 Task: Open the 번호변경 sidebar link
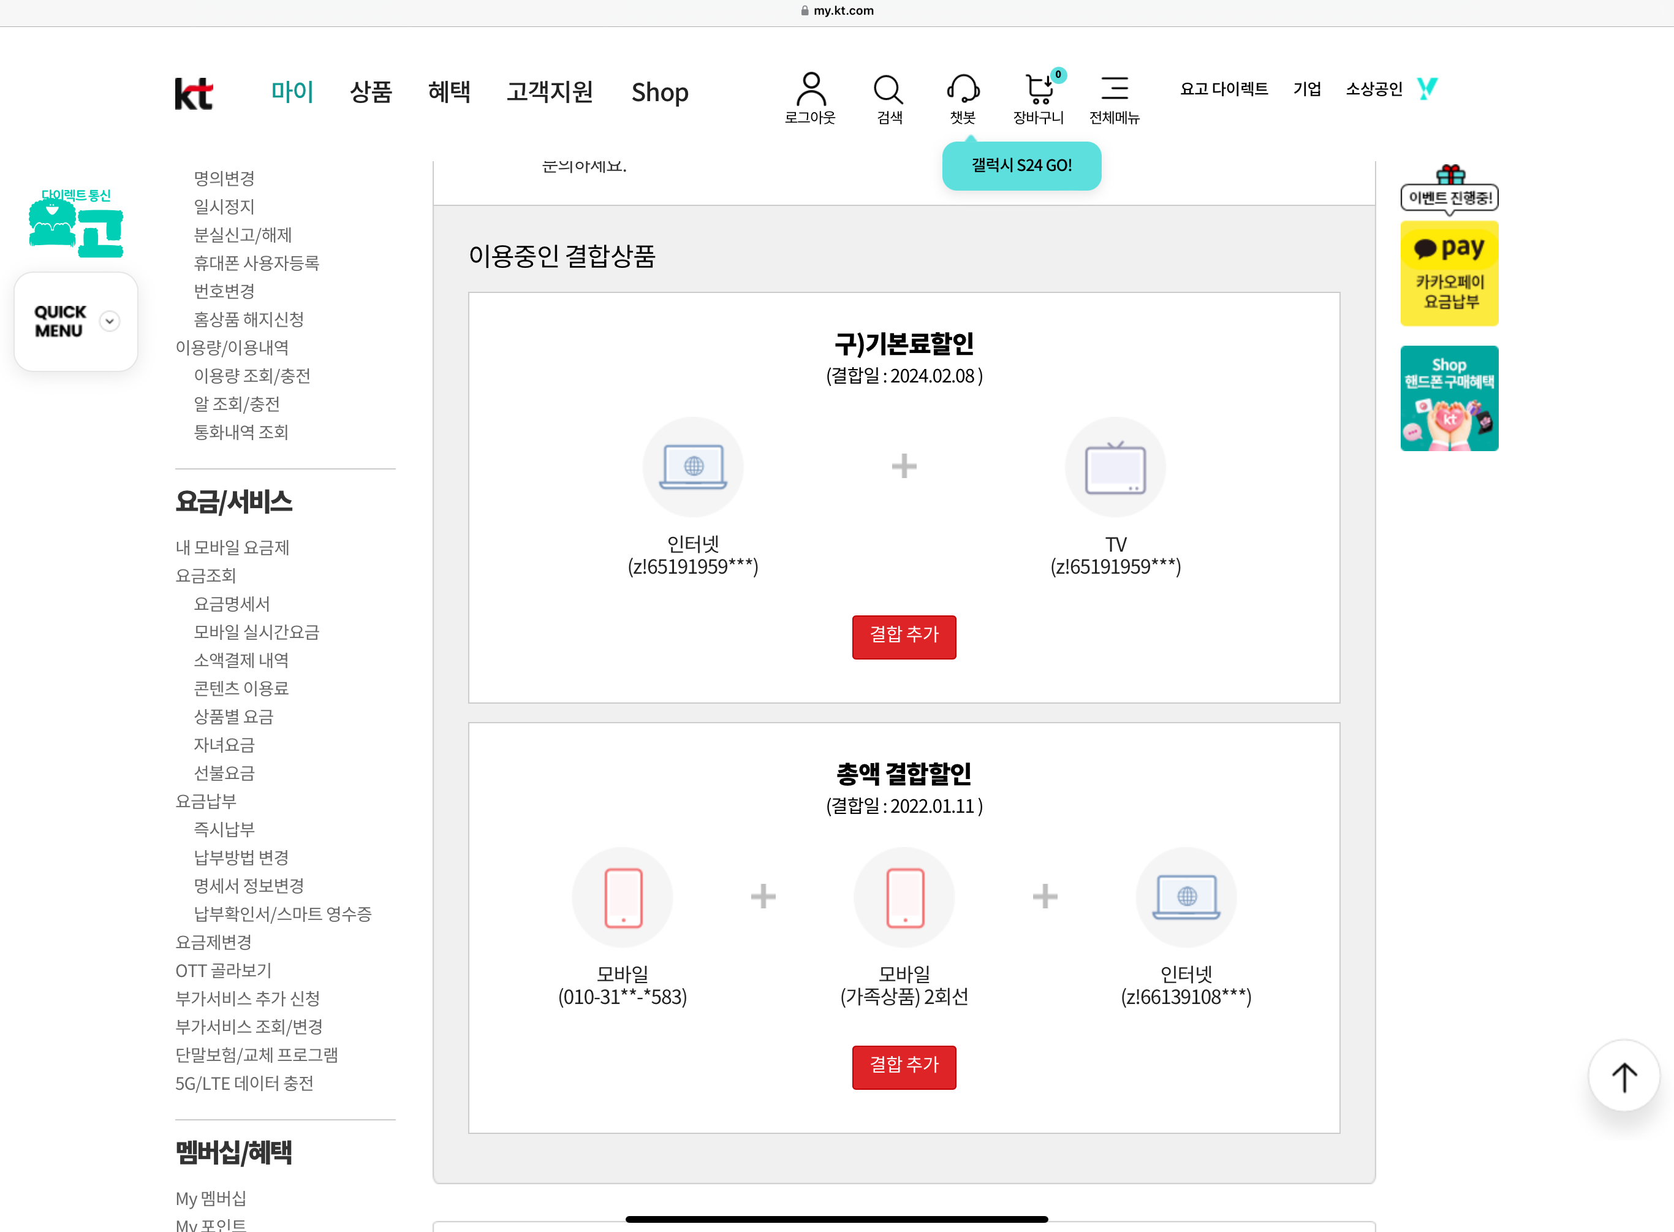pos(224,291)
